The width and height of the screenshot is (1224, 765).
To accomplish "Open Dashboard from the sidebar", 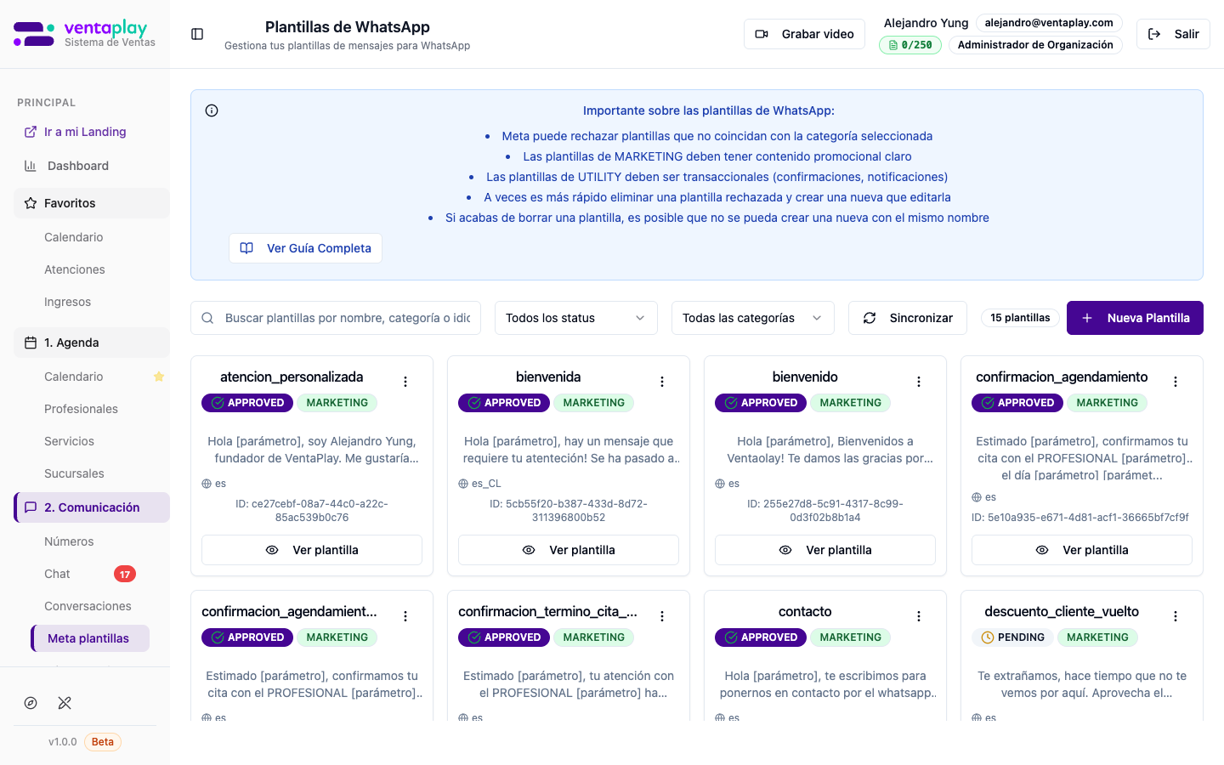I will pos(78,166).
